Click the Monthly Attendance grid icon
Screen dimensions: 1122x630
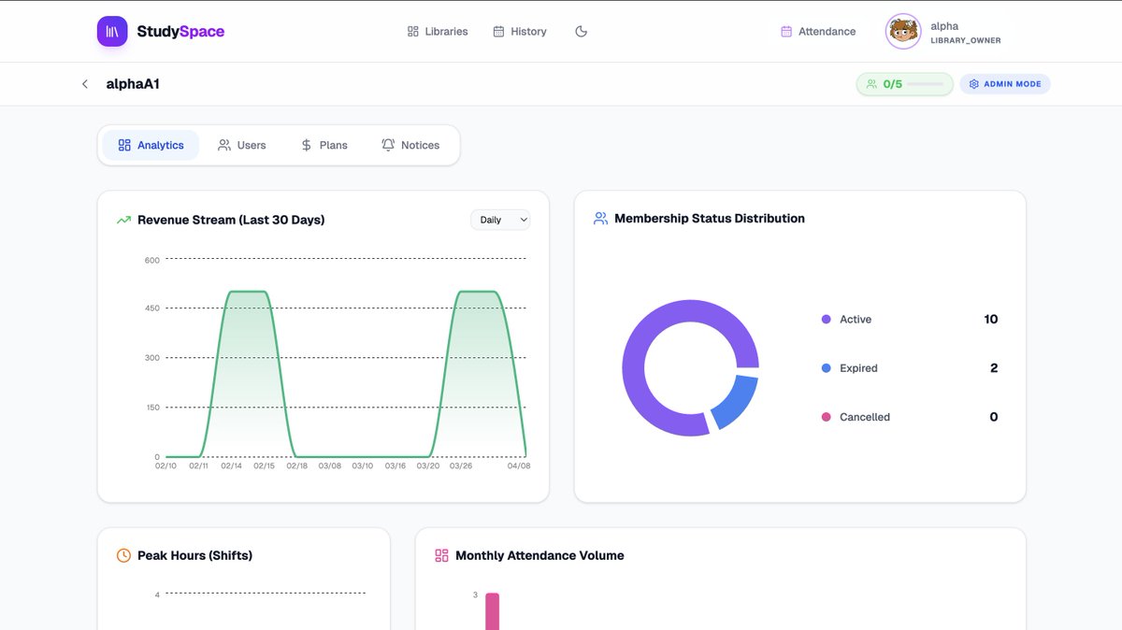click(x=441, y=555)
